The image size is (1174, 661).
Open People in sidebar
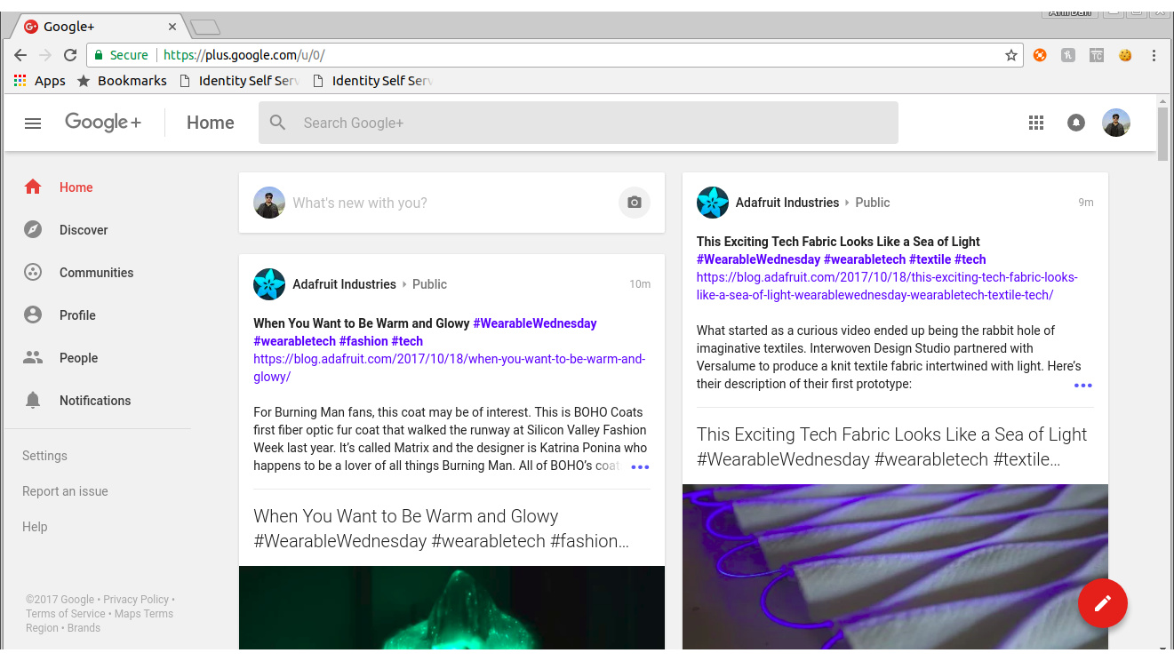click(78, 358)
